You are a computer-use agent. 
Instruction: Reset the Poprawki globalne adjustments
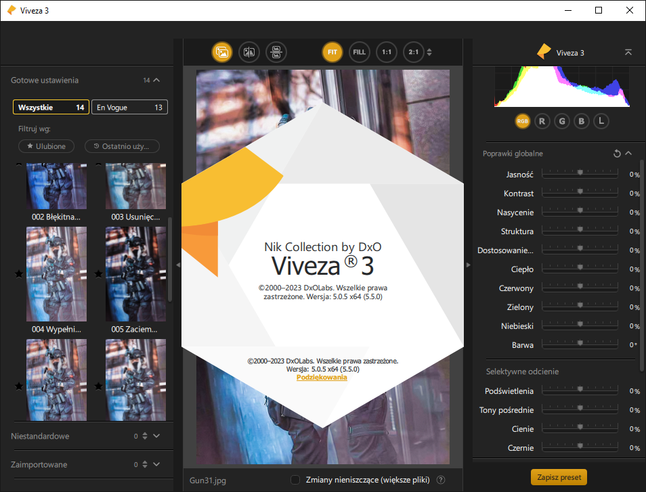[617, 154]
